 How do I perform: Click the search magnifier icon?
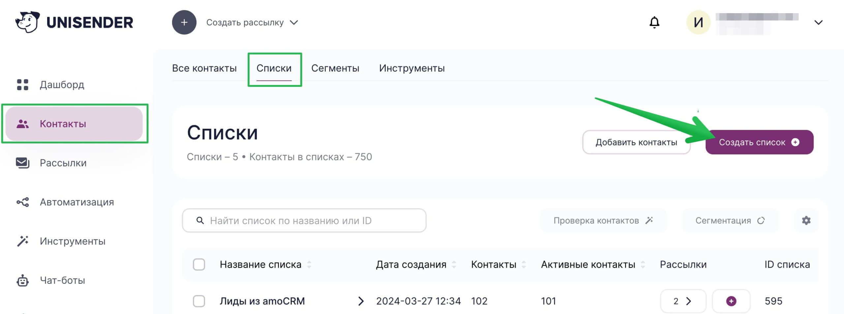(x=200, y=221)
